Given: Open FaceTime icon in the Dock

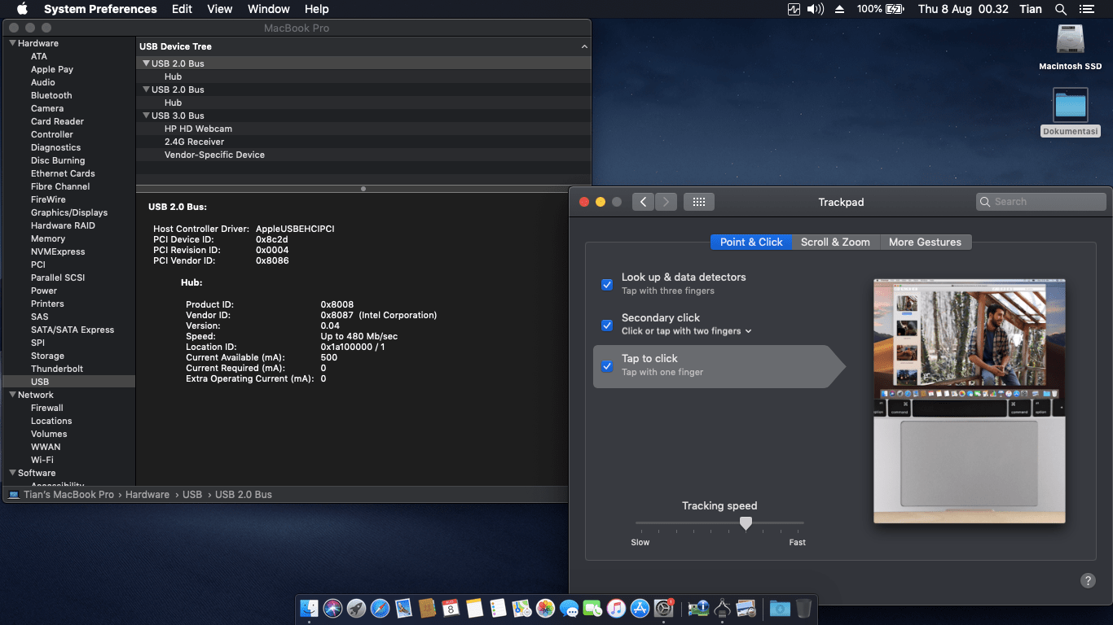Looking at the screenshot, I should tap(593, 608).
